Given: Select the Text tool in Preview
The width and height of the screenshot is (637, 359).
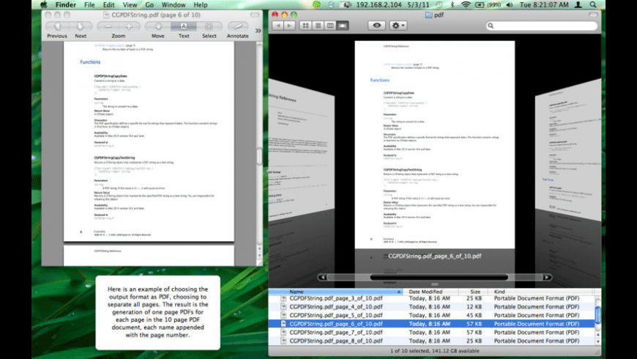Looking at the screenshot, I should click(184, 26).
